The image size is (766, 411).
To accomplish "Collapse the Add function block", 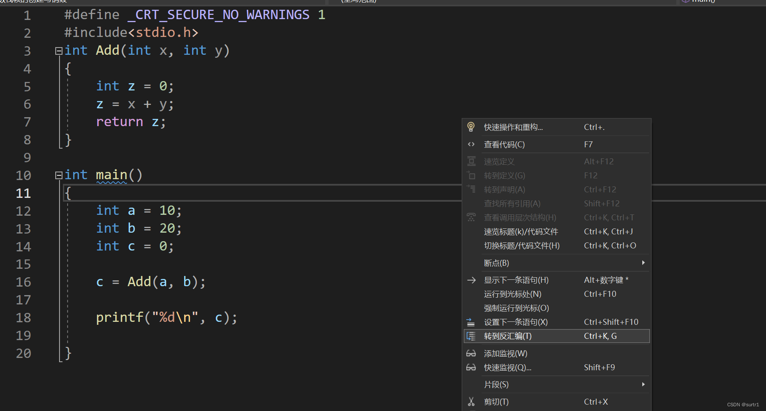I will 59,51.
